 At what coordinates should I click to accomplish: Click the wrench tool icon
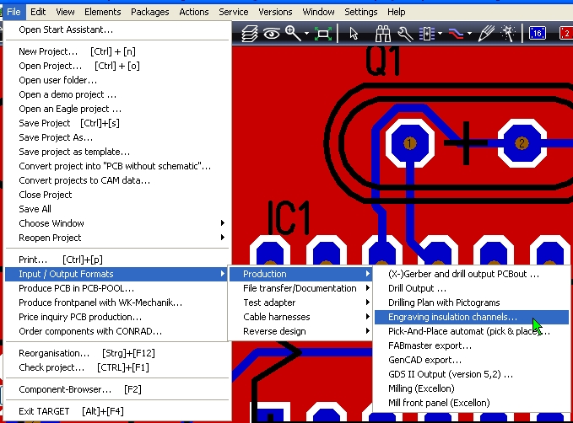[404, 34]
